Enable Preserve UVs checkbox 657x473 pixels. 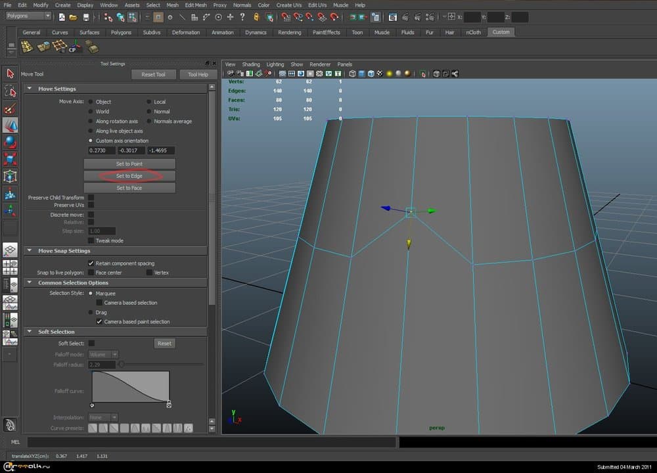pyautogui.click(x=91, y=205)
